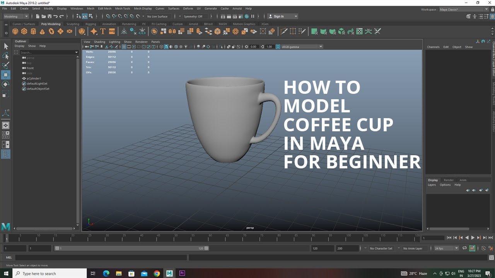Viewport: 495px width, 278px height.
Task: Toggle the viewport grid display
Action: click(x=124, y=47)
